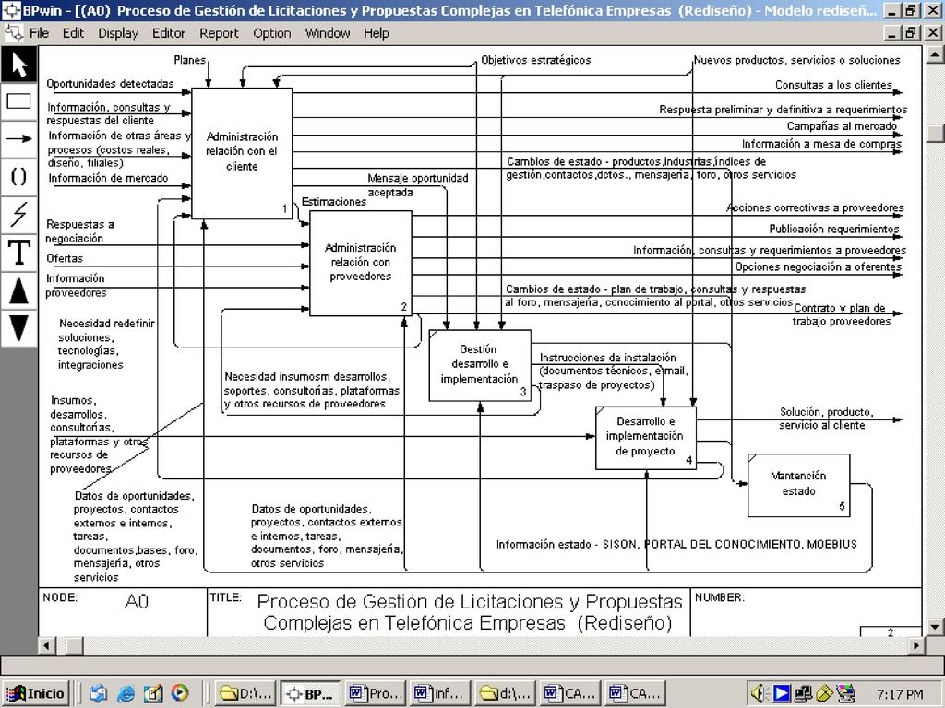Click 'Publicación requerimientos' output label
Viewport: 945px width, 708px height.
click(834, 229)
